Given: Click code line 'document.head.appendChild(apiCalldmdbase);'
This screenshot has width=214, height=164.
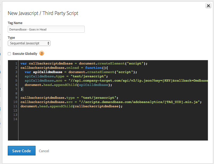Looking at the screenshot, I should coord(68,85).
